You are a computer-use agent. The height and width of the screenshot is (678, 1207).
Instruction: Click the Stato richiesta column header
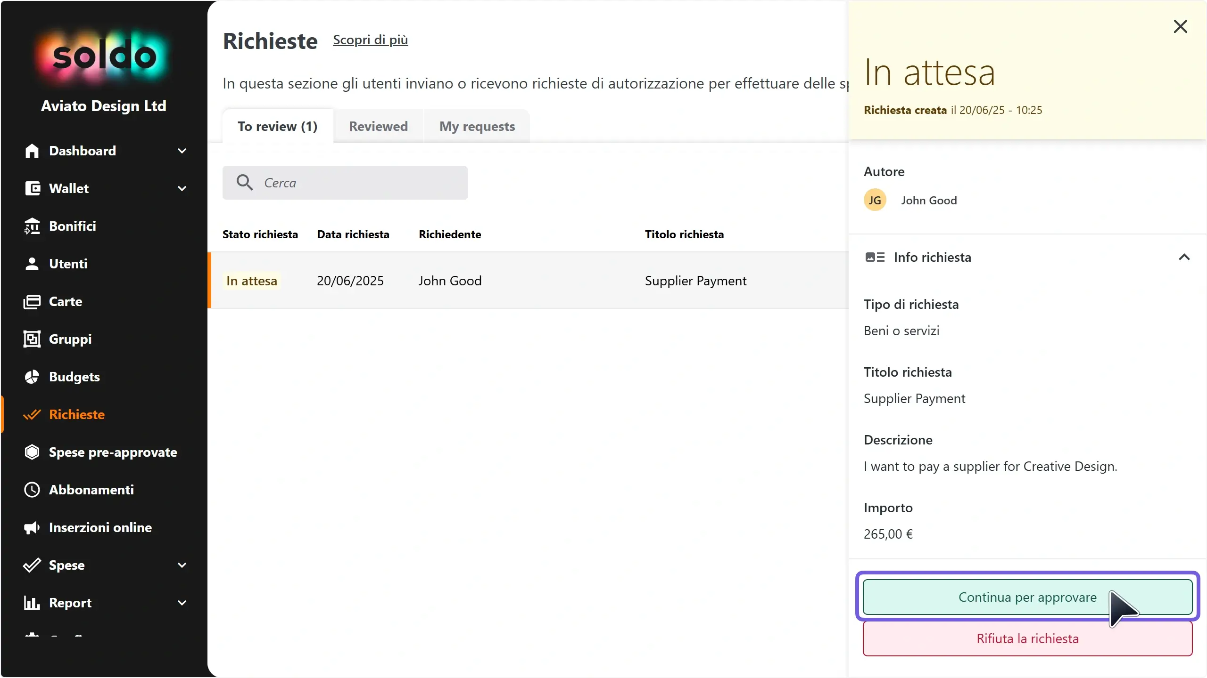(260, 234)
